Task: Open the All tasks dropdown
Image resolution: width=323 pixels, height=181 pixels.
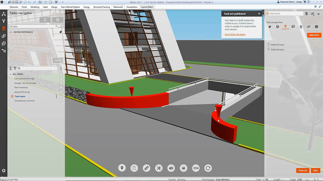Action: pyautogui.click(x=33, y=27)
